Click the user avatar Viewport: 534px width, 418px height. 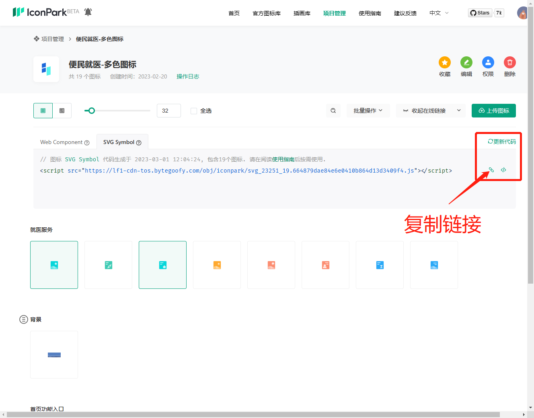click(x=522, y=13)
